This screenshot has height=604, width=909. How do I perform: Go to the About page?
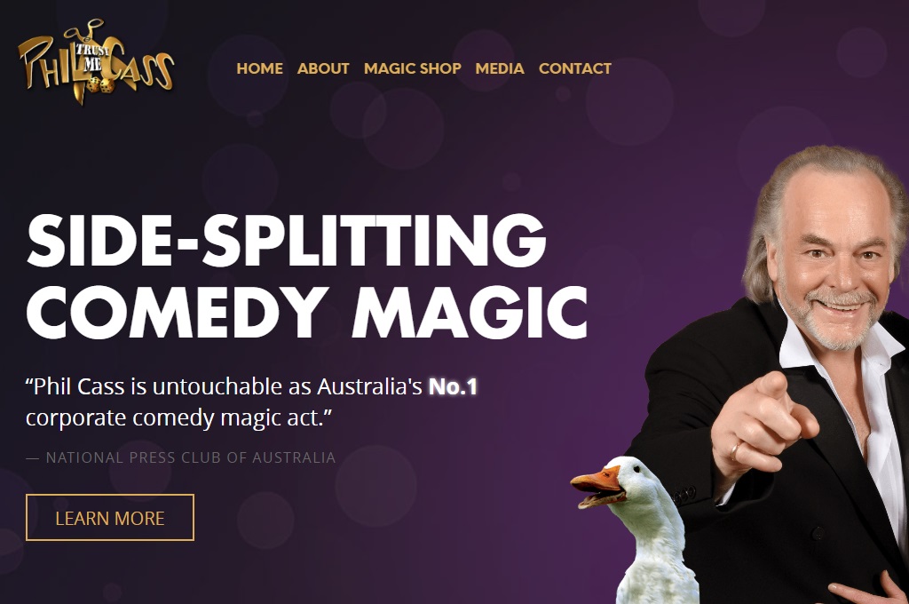click(x=323, y=68)
